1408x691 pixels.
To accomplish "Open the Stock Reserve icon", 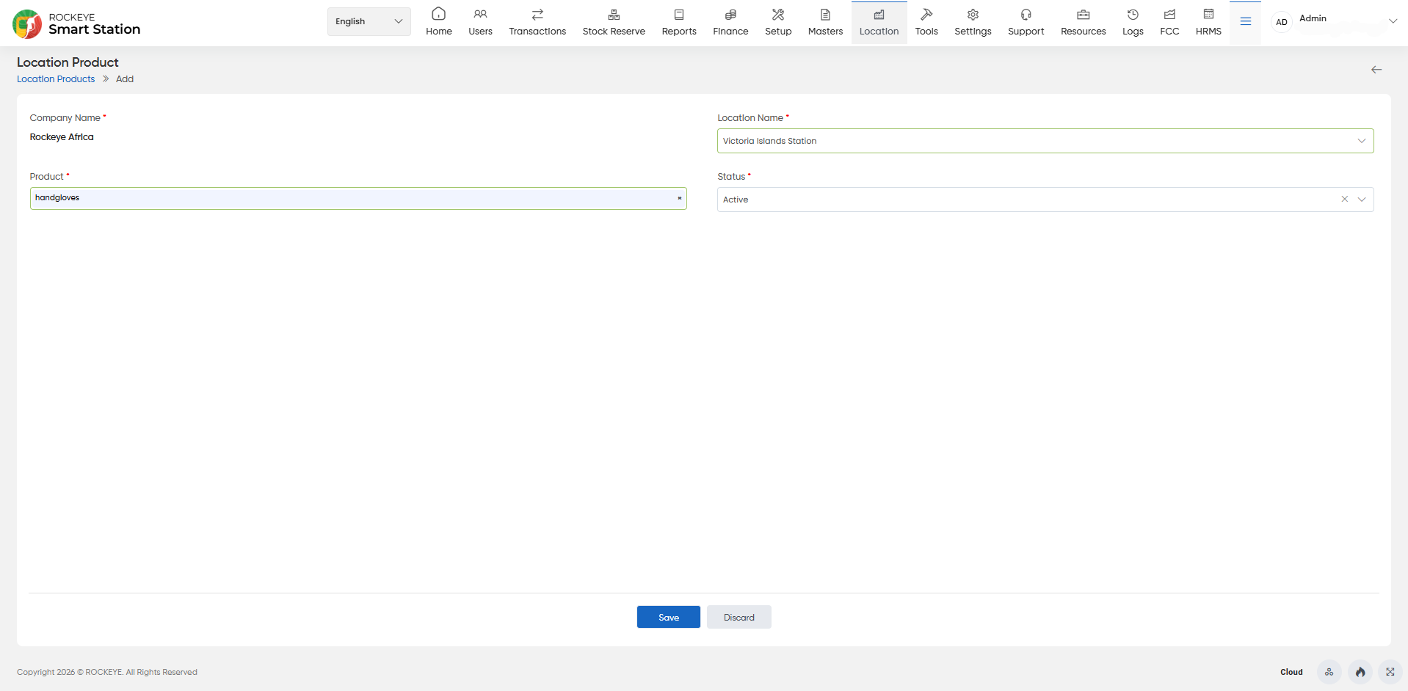I will tap(614, 14).
